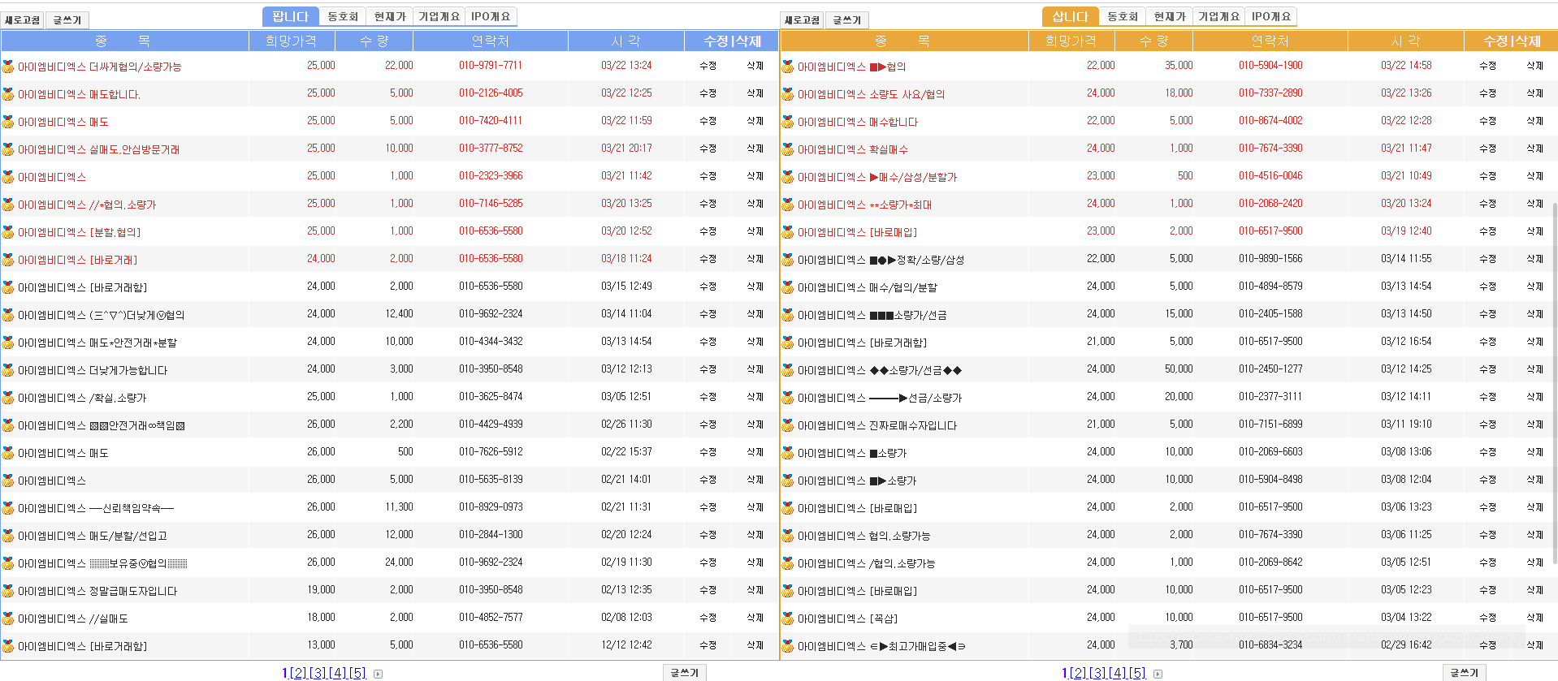Click 희망가격 column header in sell panel

click(291, 41)
